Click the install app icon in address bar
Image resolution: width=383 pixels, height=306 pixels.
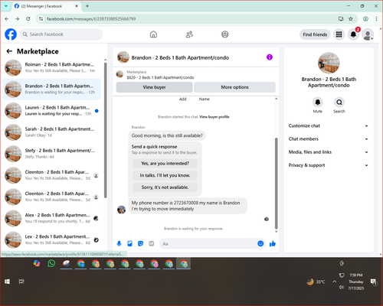coord(341,19)
